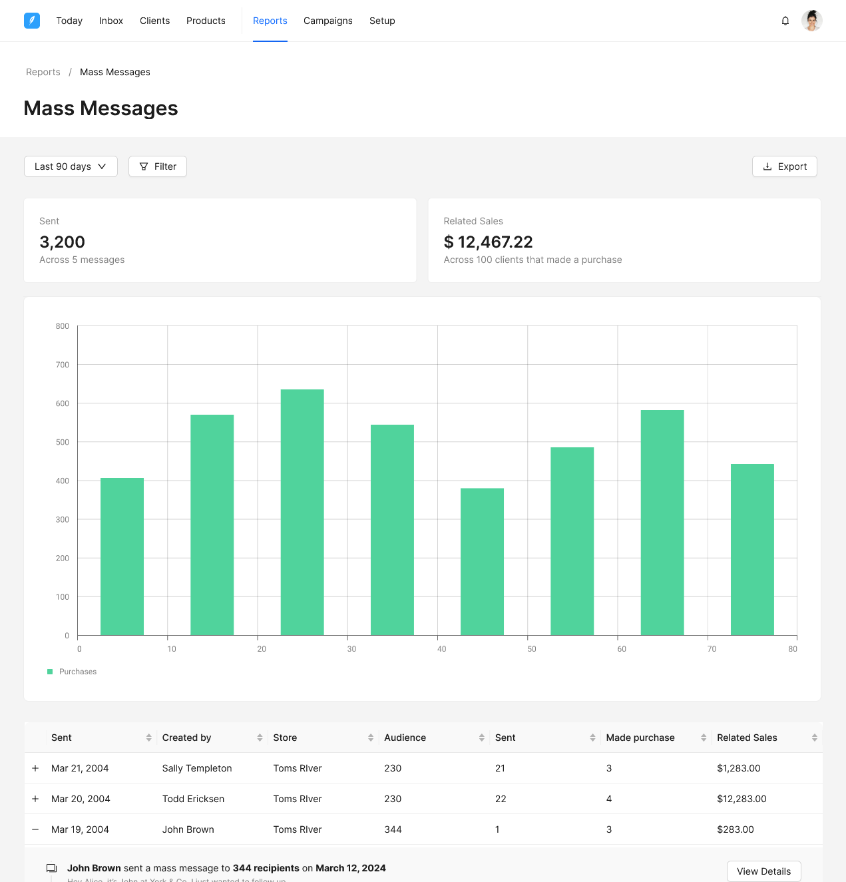Sort by Audience column arrows
This screenshot has height=882, width=846.
(481, 738)
